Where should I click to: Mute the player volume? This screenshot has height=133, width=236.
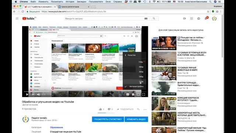click(38, 95)
